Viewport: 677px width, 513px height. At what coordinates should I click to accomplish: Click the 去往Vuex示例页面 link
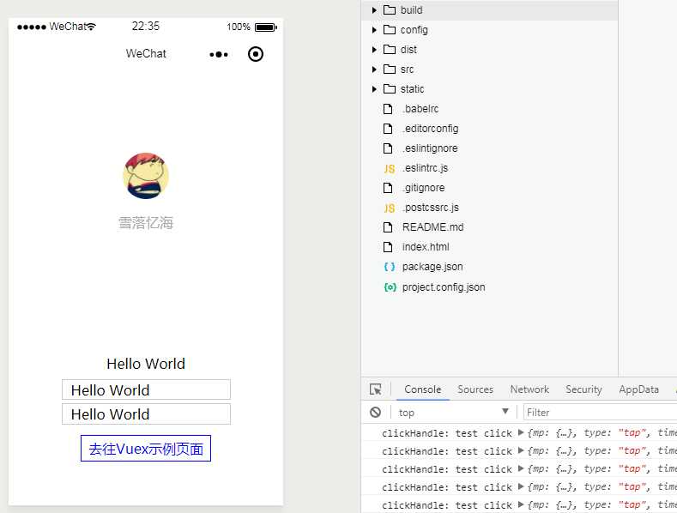click(x=146, y=448)
